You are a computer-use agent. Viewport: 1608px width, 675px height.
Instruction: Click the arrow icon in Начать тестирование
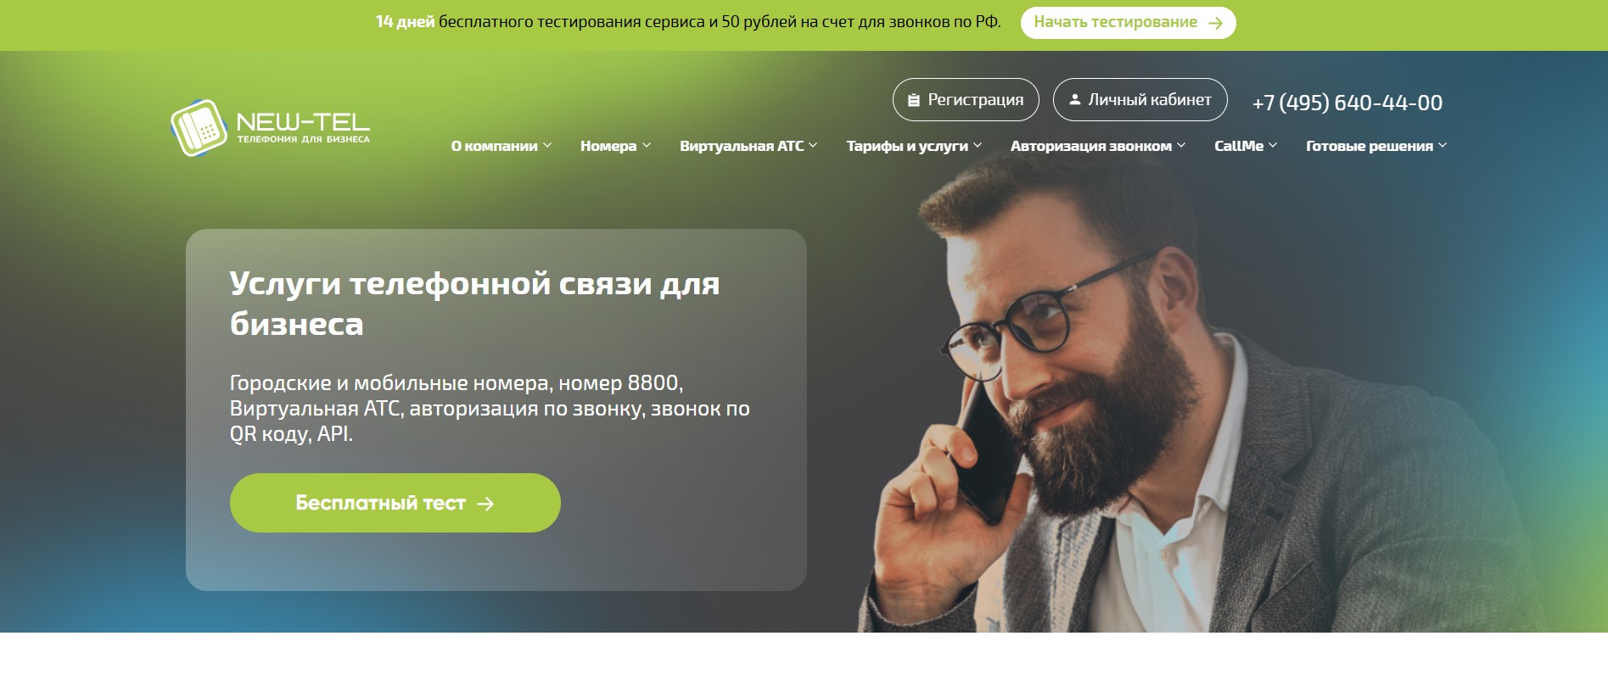click(1215, 23)
